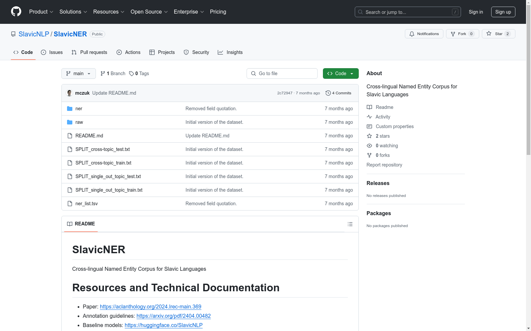Click the ner_list.tsv file icon
The height and width of the screenshot is (331, 531).
pyautogui.click(x=70, y=204)
